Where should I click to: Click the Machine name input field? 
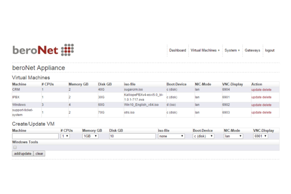[35, 136]
